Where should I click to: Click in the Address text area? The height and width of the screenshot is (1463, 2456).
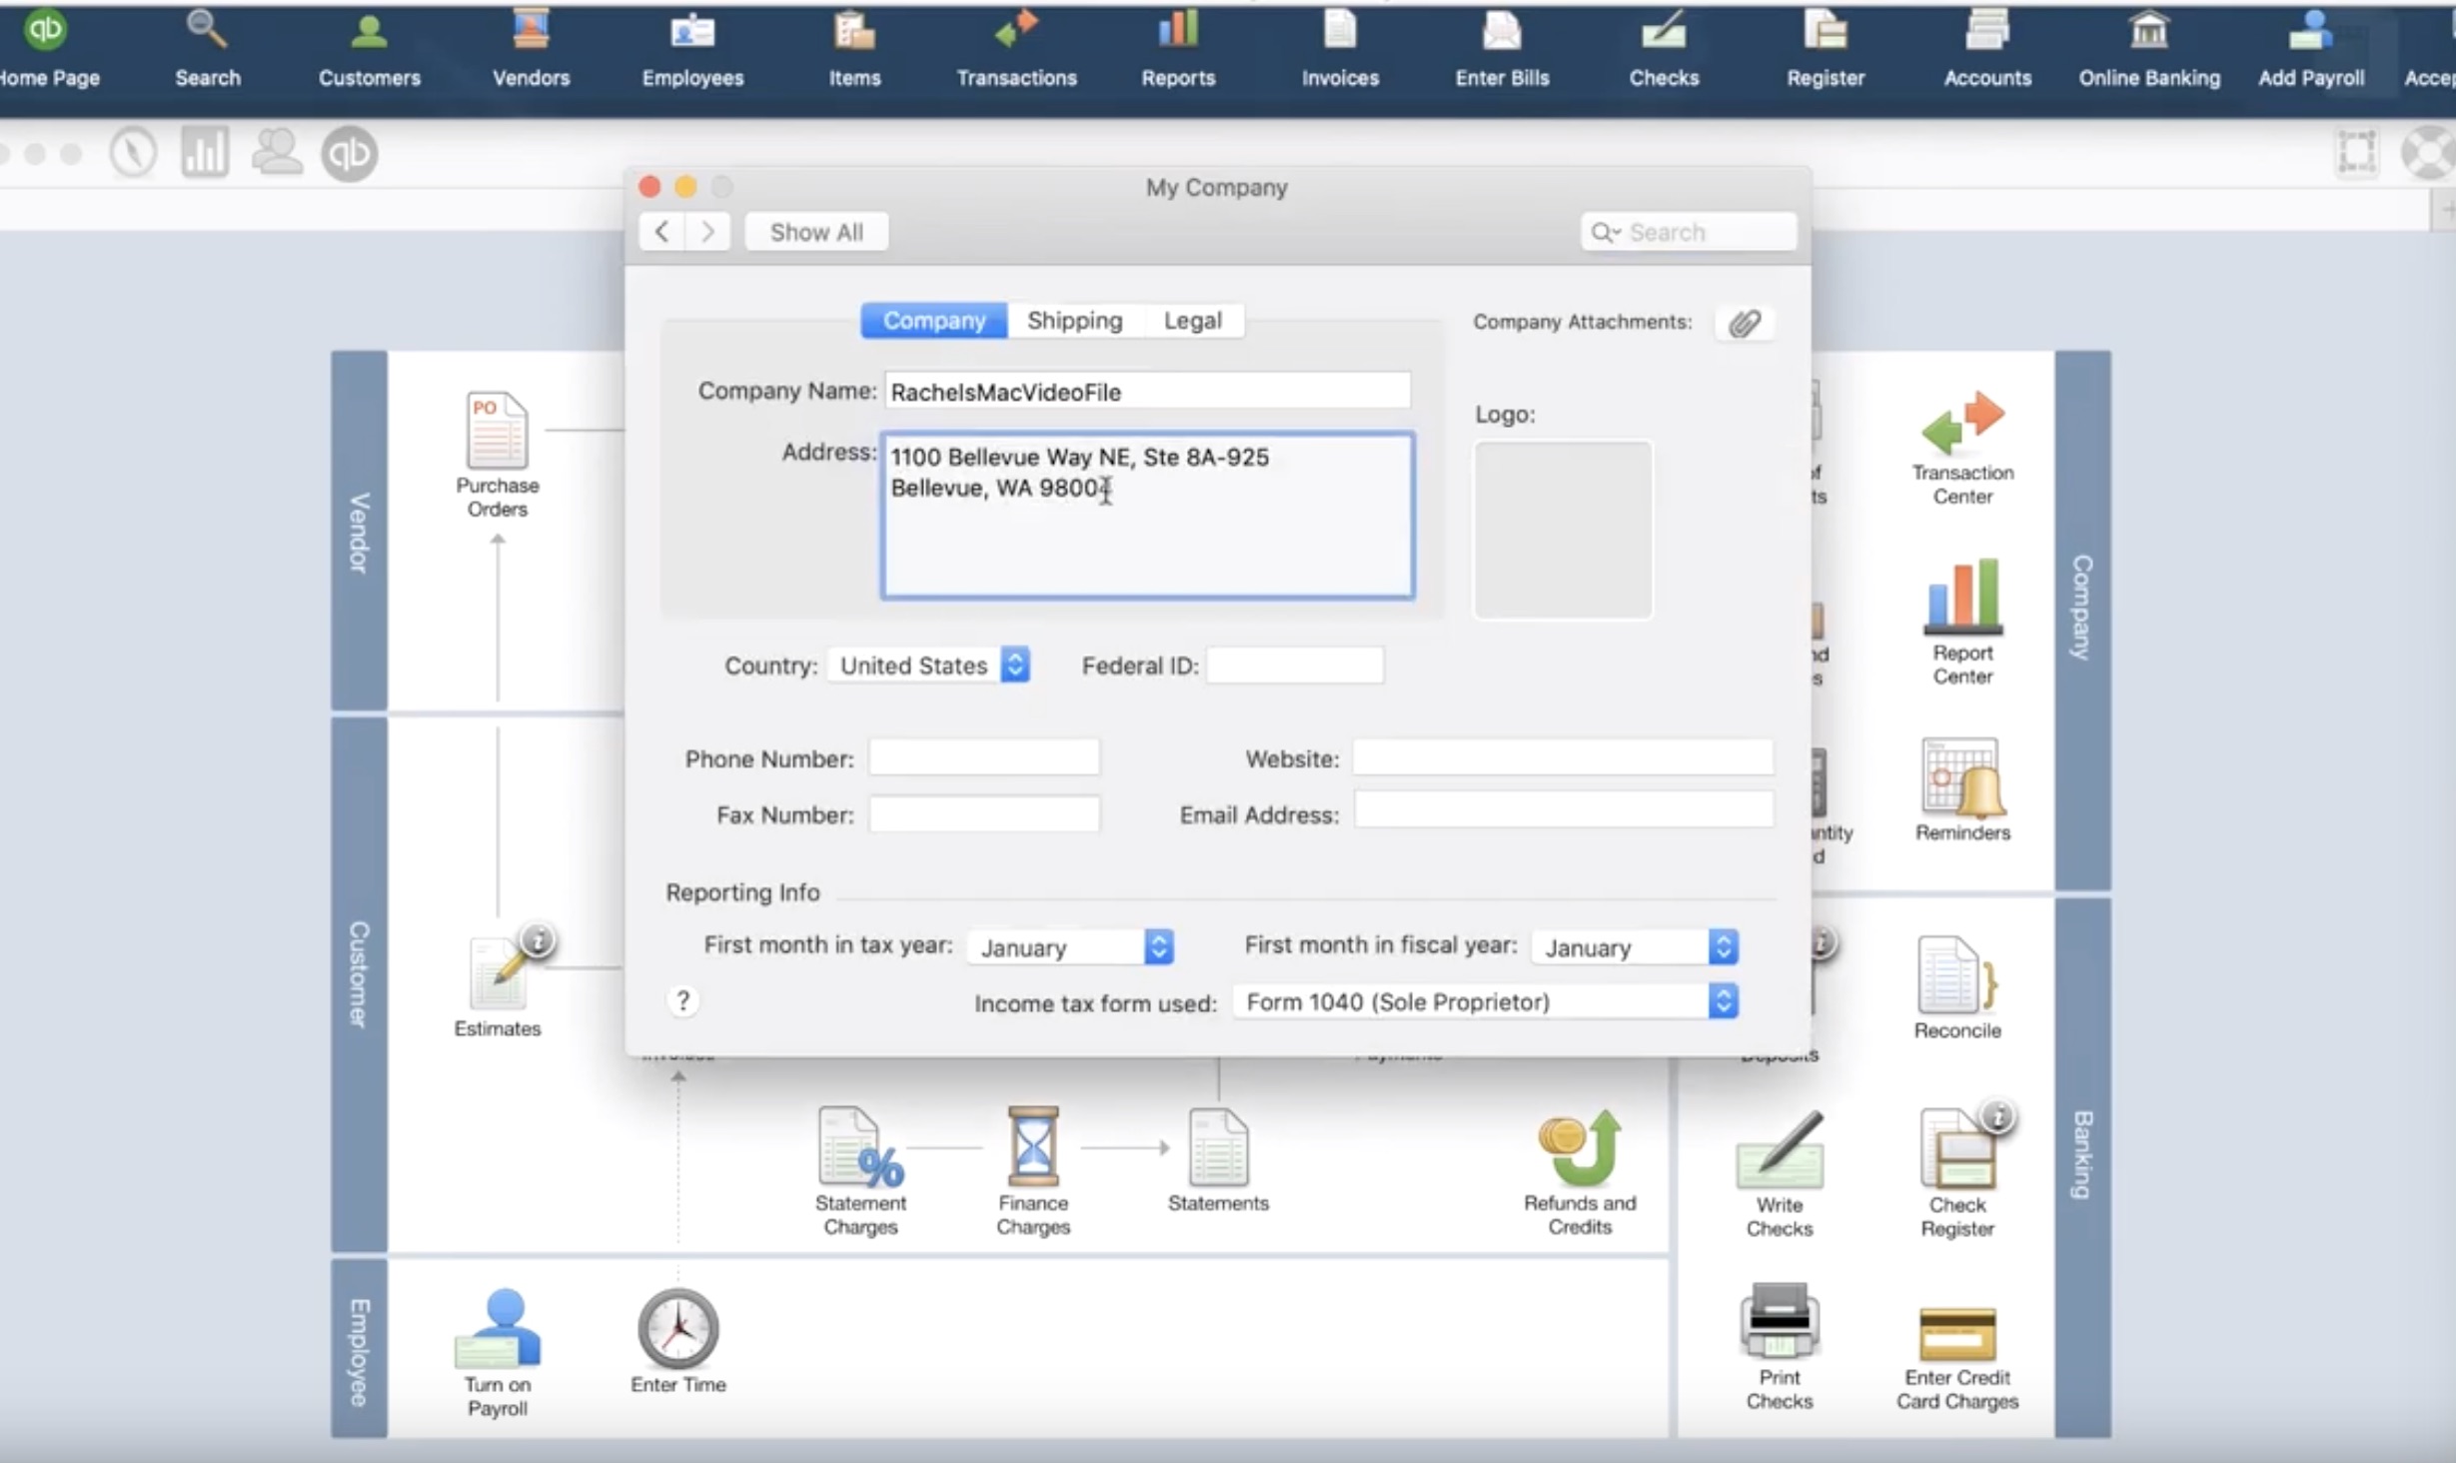1148,516
